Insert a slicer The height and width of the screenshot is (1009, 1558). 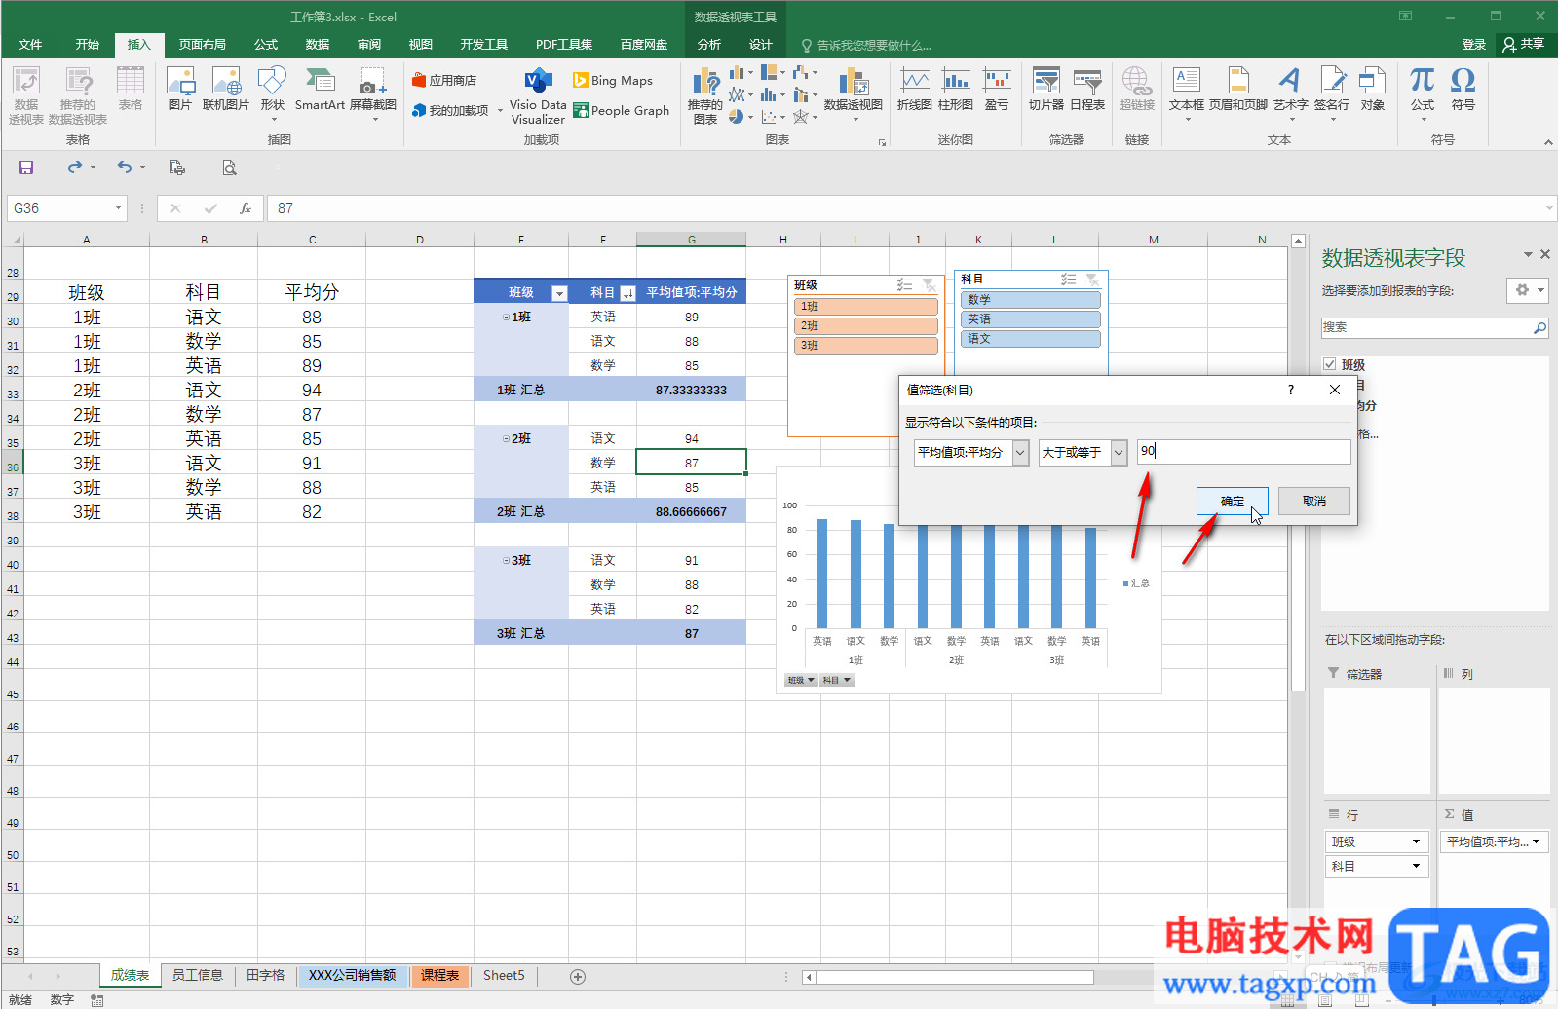click(1046, 89)
